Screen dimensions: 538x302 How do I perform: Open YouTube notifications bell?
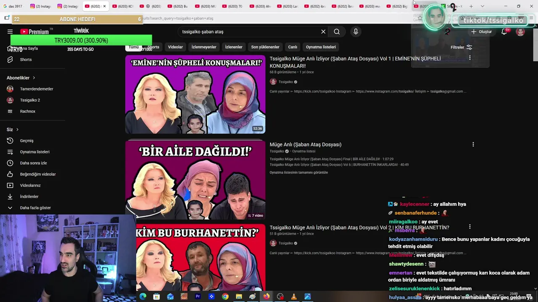click(504, 31)
